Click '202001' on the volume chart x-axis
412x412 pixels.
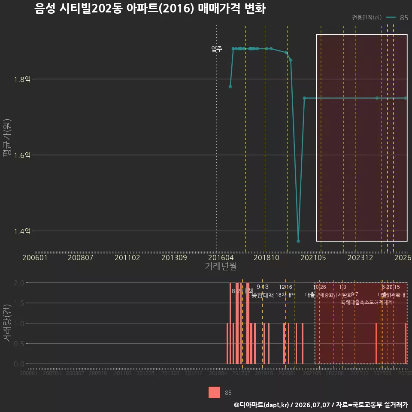[287, 373]
